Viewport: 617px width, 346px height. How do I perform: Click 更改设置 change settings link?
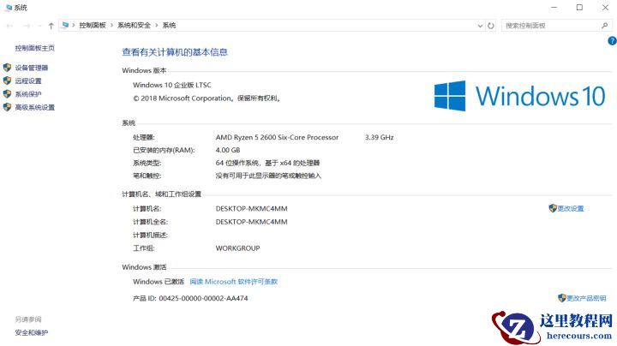coord(571,208)
